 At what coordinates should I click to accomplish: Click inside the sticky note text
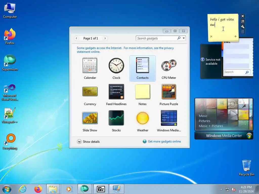222,22
